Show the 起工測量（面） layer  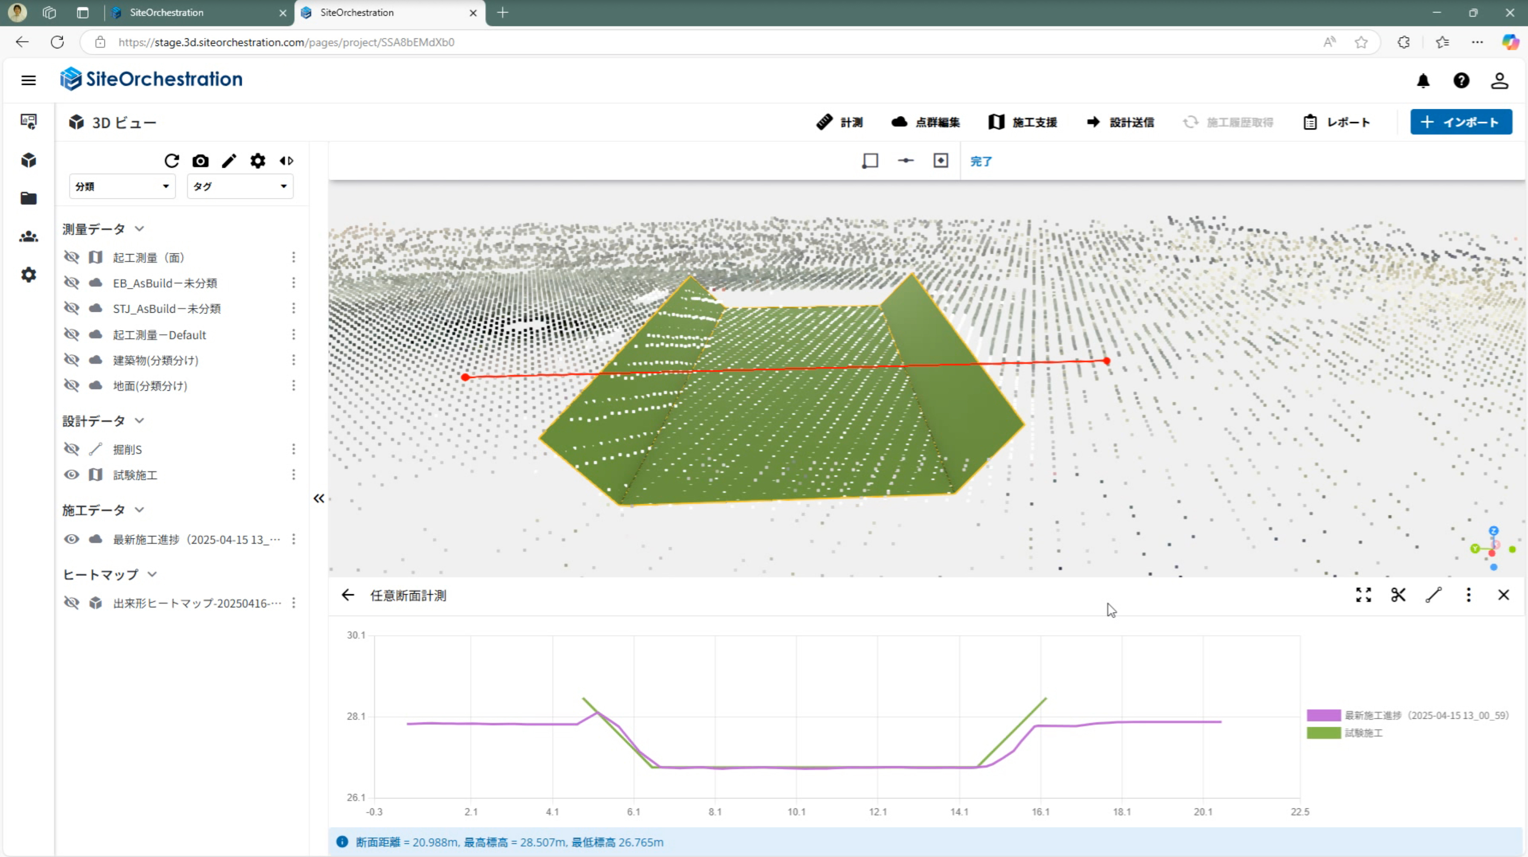71,257
